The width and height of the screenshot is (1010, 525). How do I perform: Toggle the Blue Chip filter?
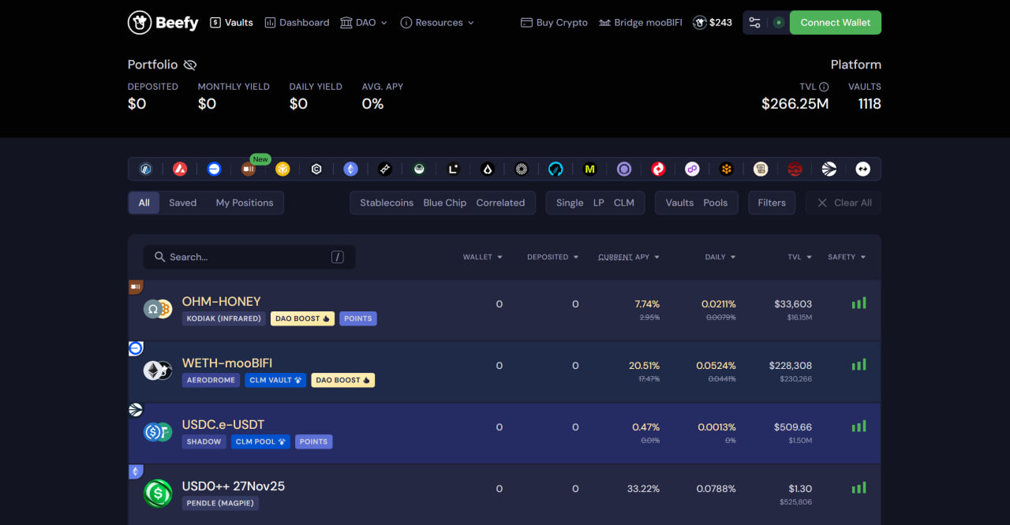pos(445,203)
